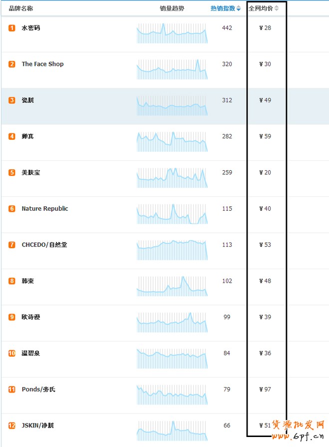Screen dimensions: 329x447
Task: Sort by 热销指数 using the blue arrows
Action: tap(239, 8)
